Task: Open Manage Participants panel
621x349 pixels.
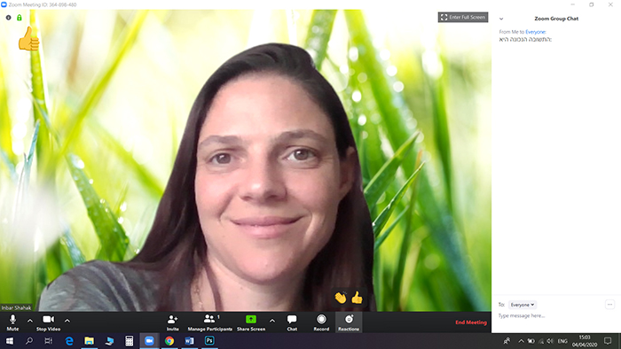Action: (210, 322)
